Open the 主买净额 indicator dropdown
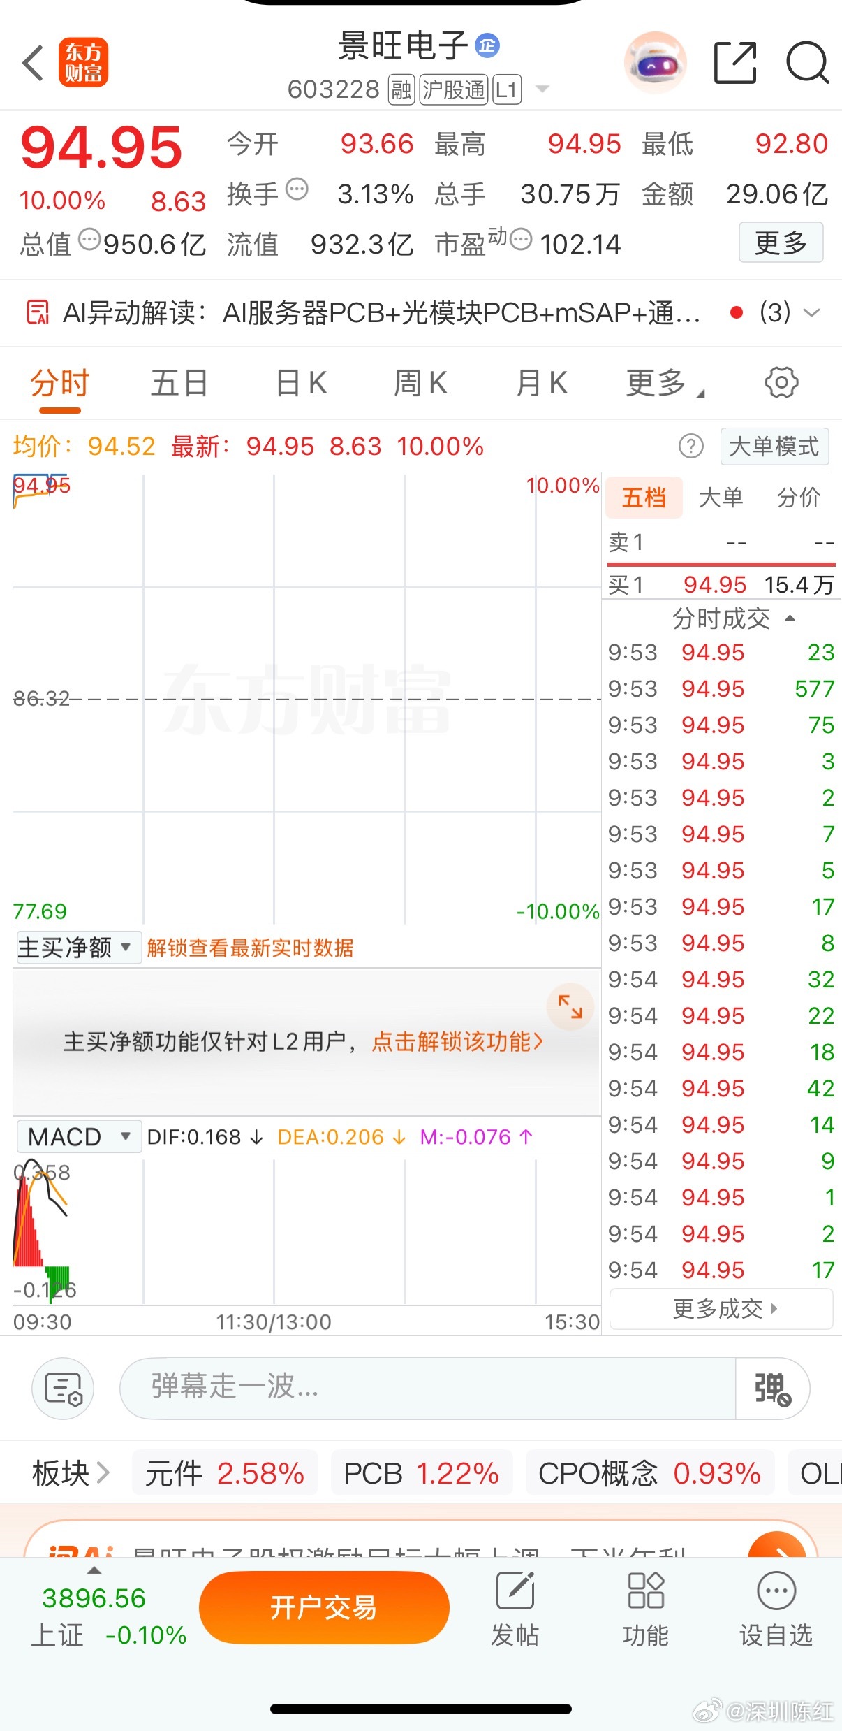This screenshot has height=1731, width=842. [78, 948]
